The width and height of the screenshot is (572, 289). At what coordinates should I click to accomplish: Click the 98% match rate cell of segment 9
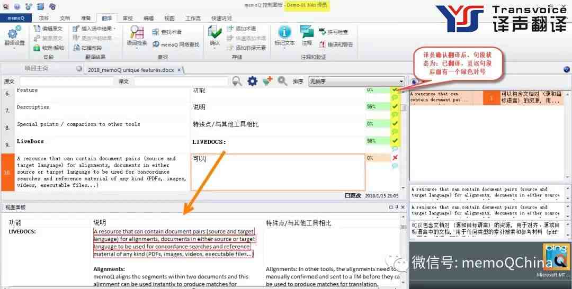[x=378, y=141]
